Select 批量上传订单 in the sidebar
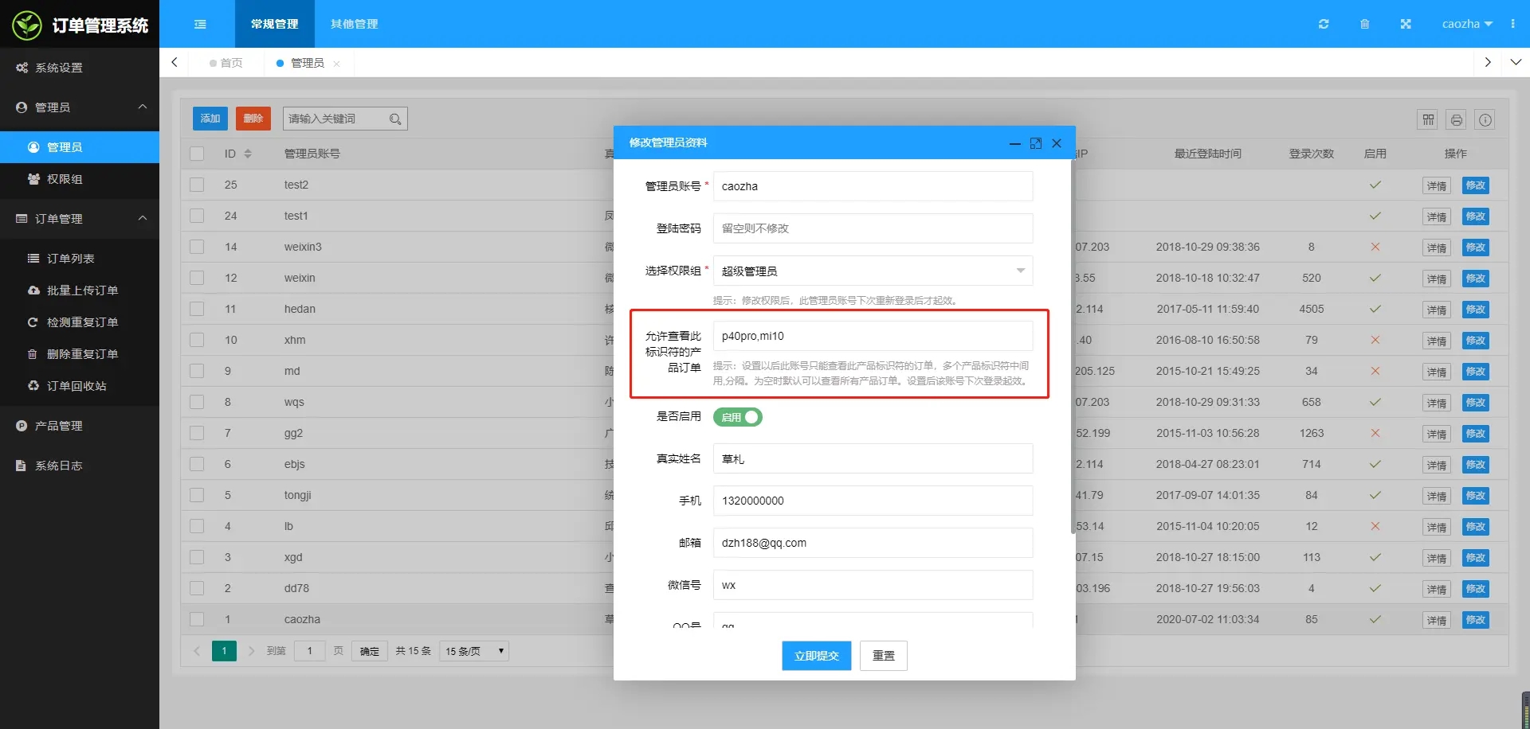Screen dimensions: 1530x729 point(80,290)
